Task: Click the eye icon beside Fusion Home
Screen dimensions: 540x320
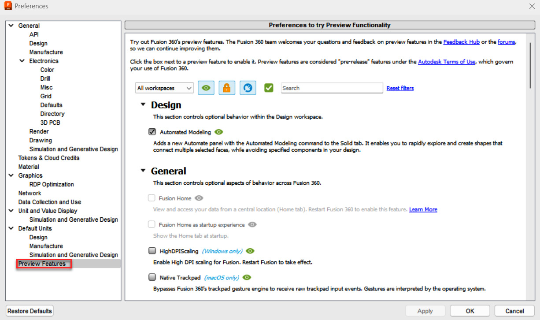Action: click(199, 198)
